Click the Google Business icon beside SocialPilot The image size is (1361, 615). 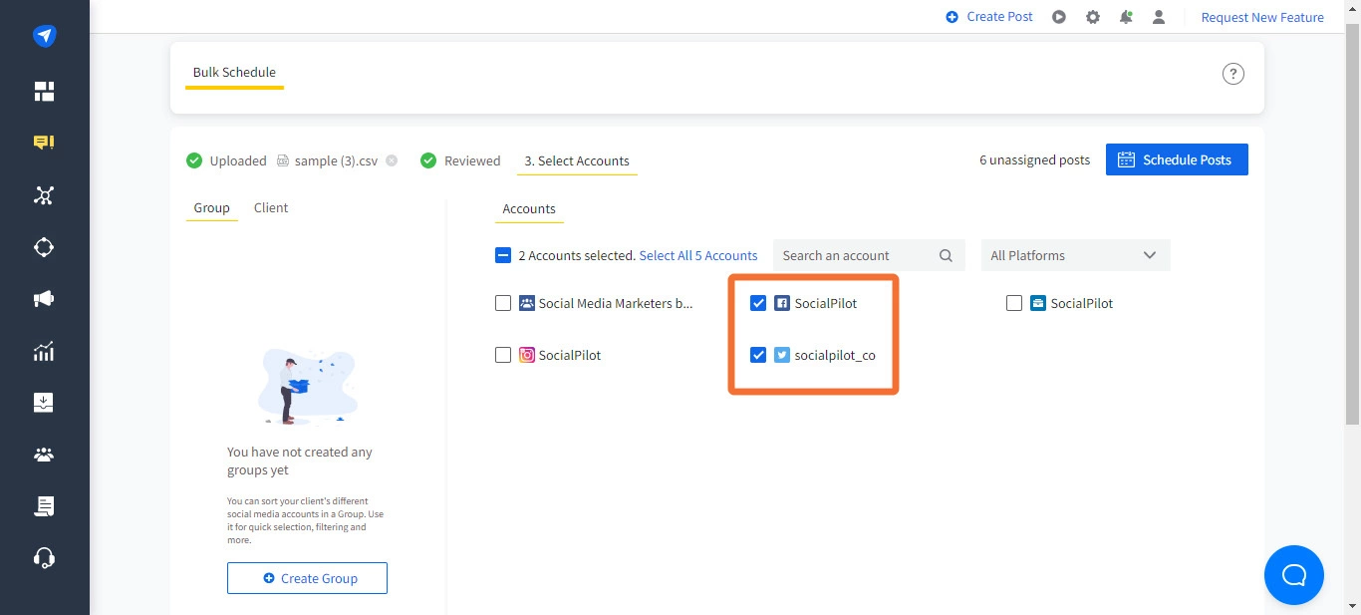tap(1038, 303)
